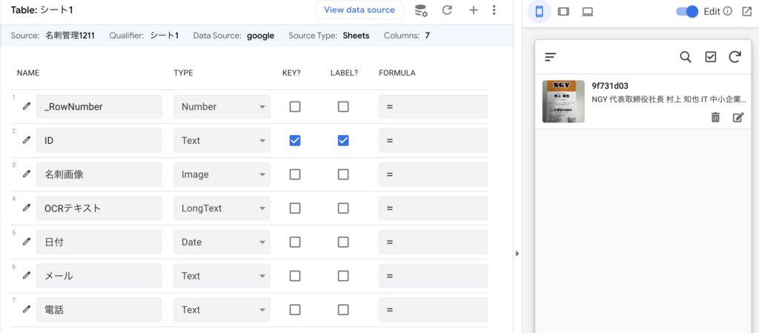Click the search icon in app preview
Viewport: 759px width, 333px height.
tap(686, 57)
